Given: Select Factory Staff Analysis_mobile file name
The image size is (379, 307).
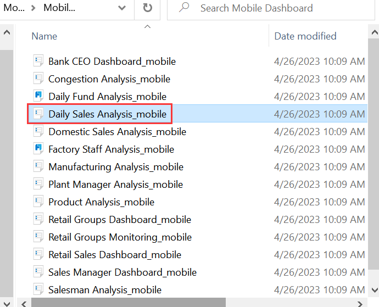Looking at the screenshot, I should point(111,149).
